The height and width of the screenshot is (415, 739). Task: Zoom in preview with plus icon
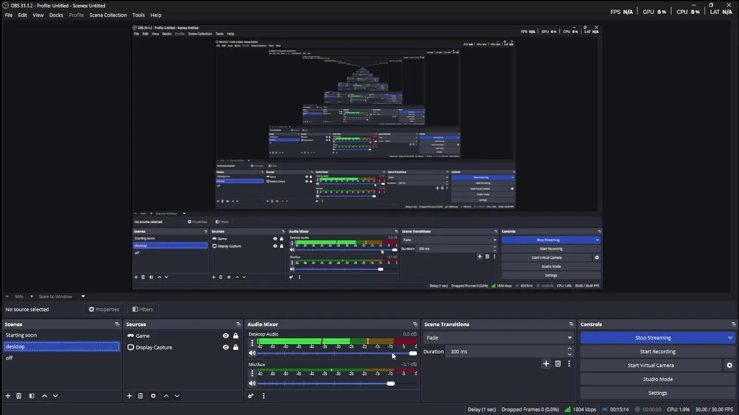[x=32, y=296]
